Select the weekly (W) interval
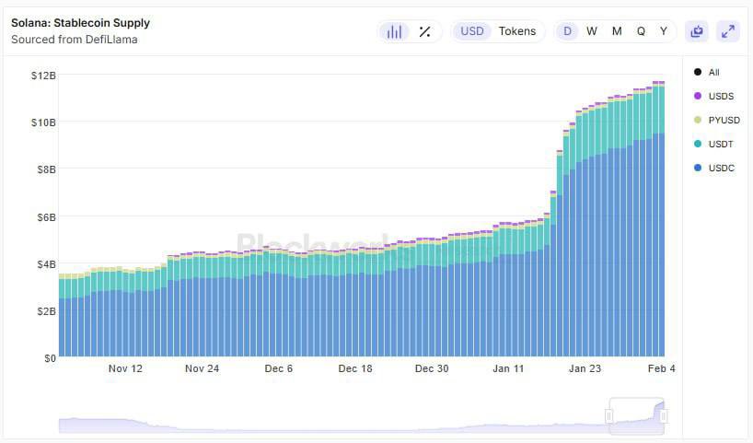 (592, 31)
